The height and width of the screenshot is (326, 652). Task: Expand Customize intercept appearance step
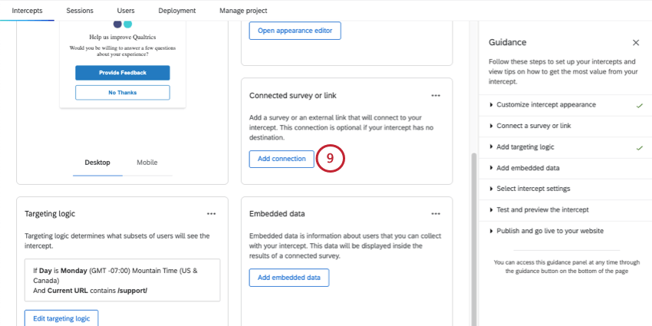(x=546, y=104)
